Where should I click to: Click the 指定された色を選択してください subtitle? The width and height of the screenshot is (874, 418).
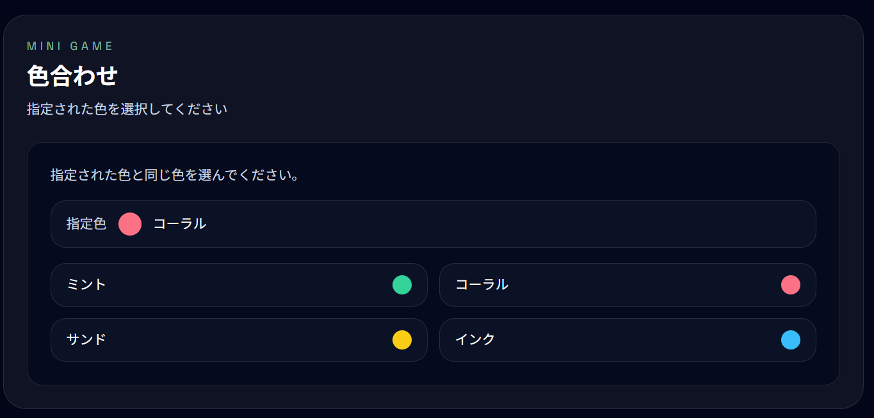click(127, 109)
